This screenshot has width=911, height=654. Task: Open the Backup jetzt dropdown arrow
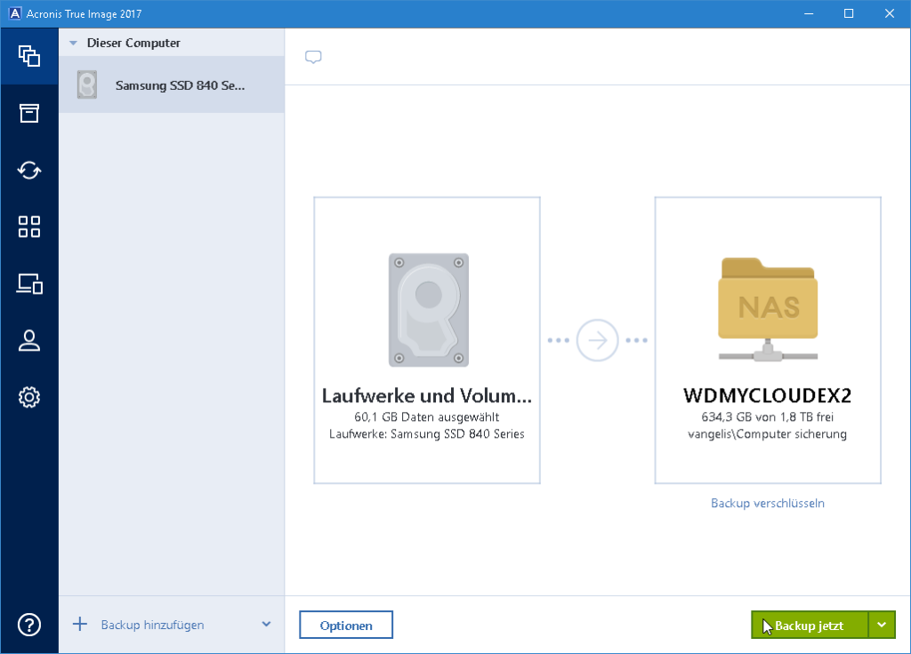(882, 625)
